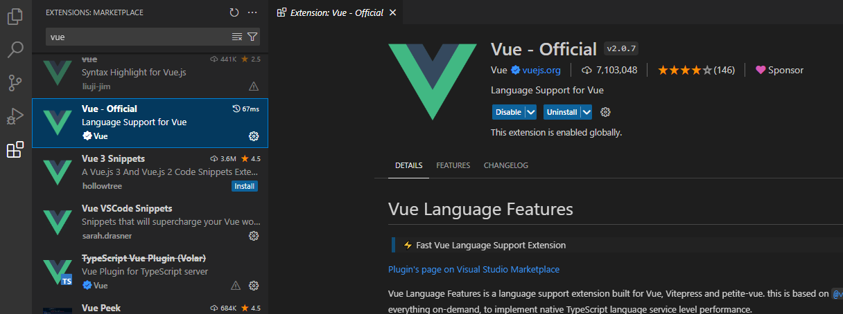
Task: Click the Vue publisher name in details
Action: pos(499,70)
